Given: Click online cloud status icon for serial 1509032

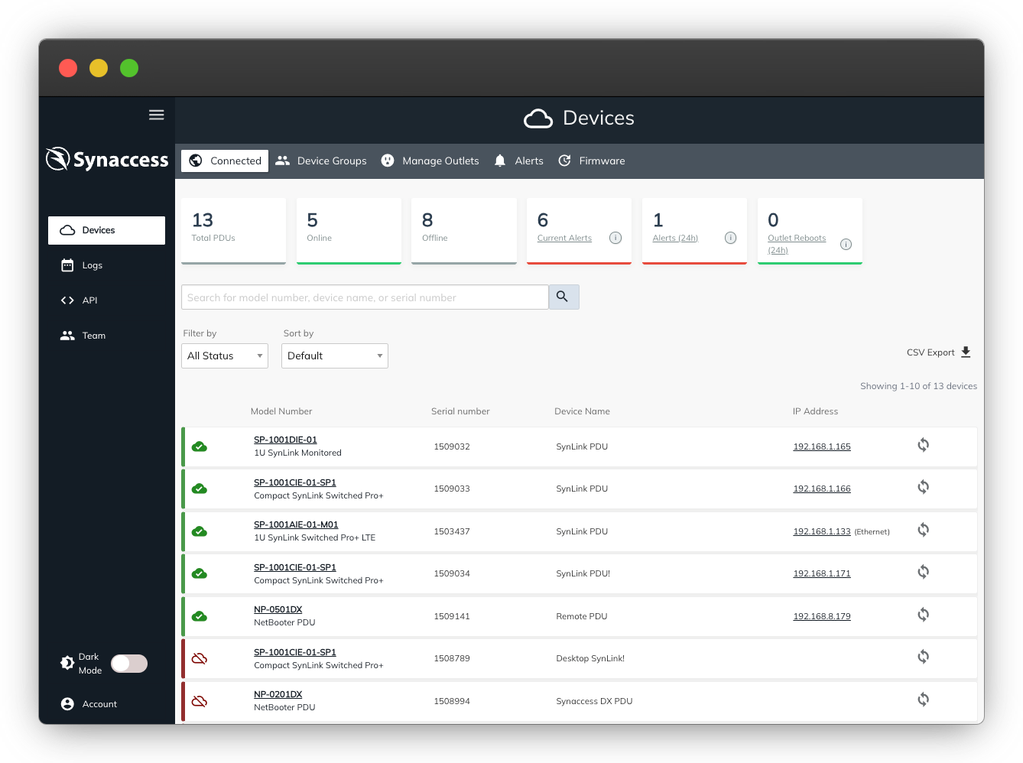Looking at the screenshot, I should click(x=200, y=446).
